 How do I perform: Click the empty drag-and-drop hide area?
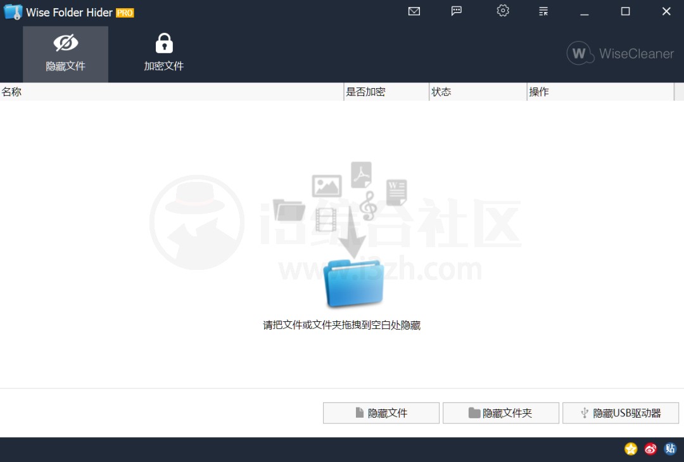pos(342,253)
